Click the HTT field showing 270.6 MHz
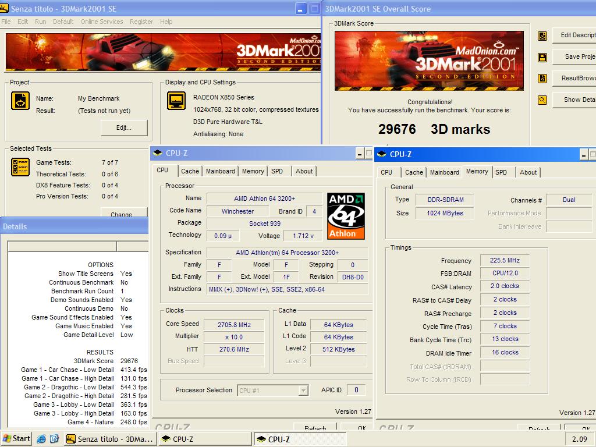This screenshot has height=447, width=596. pyautogui.click(x=234, y=349)
